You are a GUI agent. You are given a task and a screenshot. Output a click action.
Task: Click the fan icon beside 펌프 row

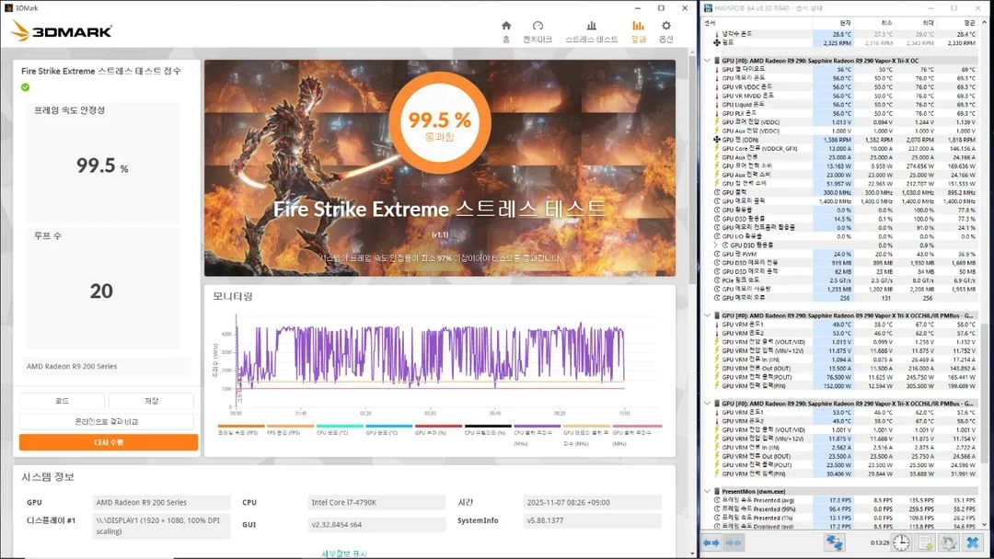[717, 42]
